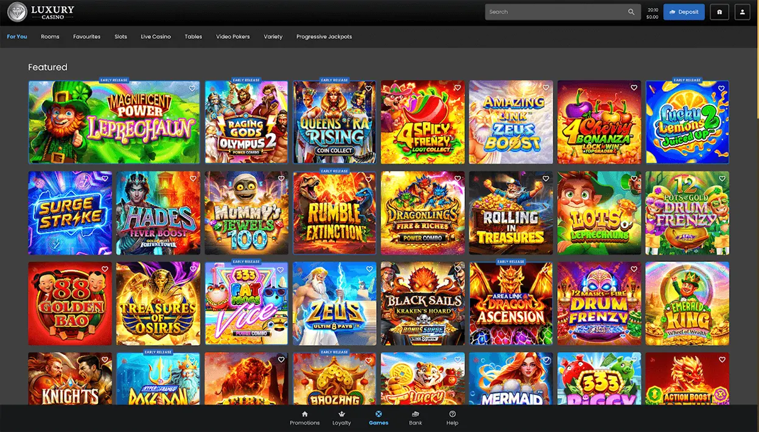This screenshot has width=759, height=432.
Task: Toggle favourite heart on Surge Strike
Action: click(105, 179)
